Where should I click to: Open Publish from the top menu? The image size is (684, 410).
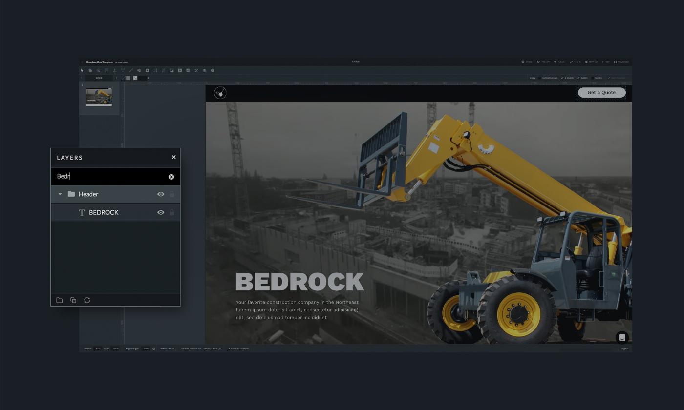pos(559,62)
